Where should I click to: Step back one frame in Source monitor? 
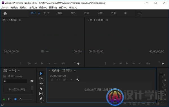point(36,63)
